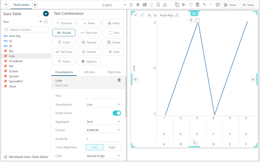The height and width of the screenshot is (162, 260).
Task: Open the Items settings button
Action: click(114, 23)
